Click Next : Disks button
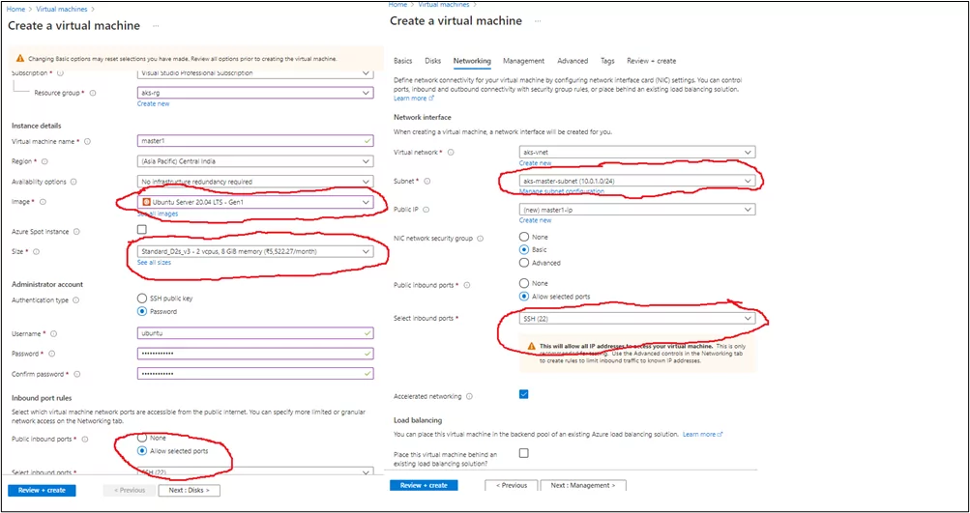 (x=190, y=490)
